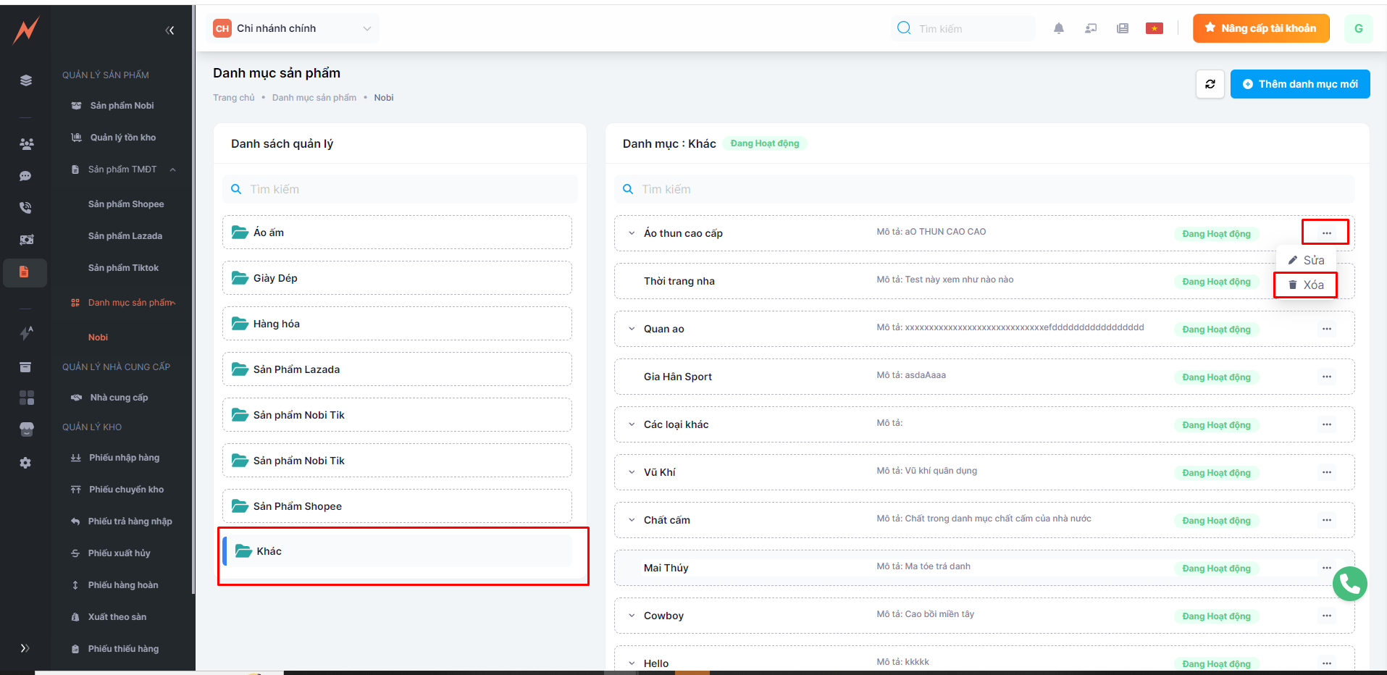Image resolution: width=1387 pixels, height=675 pixels.
Task: Open the more options for Vũ Khí
Action: tap(1327, 472)
